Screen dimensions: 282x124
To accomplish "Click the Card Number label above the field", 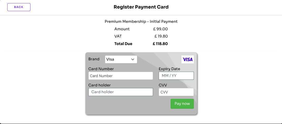I will click(101, 69).
